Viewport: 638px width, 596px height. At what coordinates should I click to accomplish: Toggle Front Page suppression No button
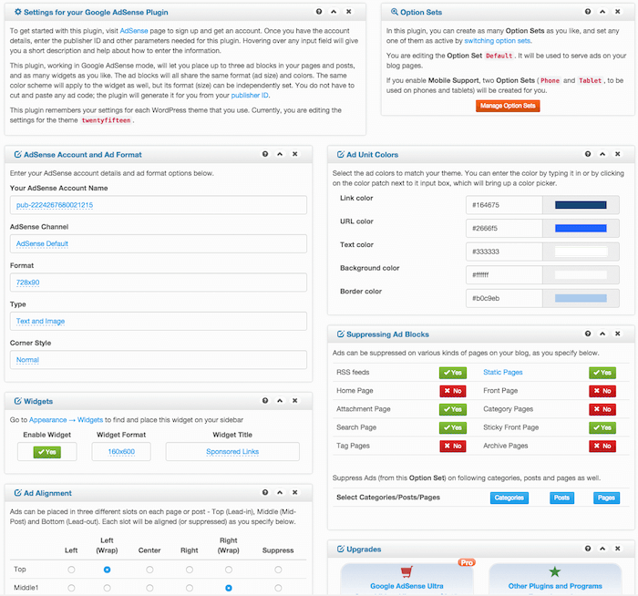point(602,391)
